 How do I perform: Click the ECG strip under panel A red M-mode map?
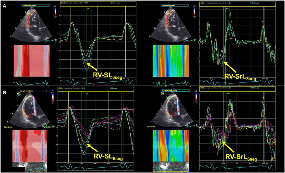coord(32,82)
